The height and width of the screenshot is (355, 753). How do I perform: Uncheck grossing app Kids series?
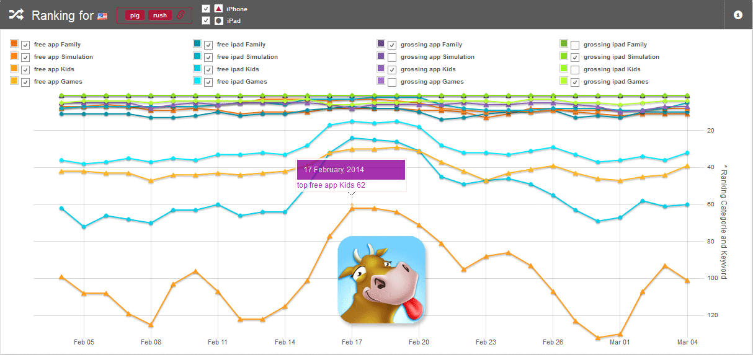point(392,69)
